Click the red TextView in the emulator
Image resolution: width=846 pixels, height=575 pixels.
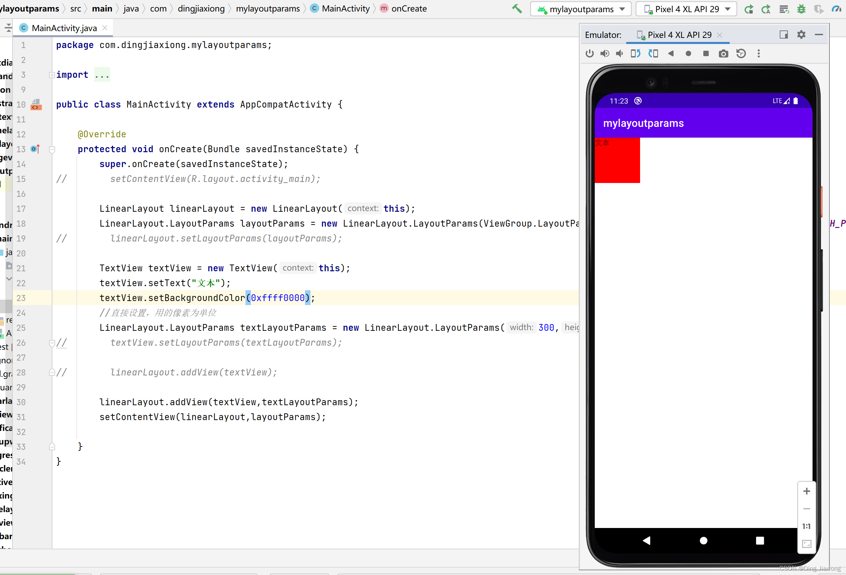pyautogui.click(x=617, y=160)
